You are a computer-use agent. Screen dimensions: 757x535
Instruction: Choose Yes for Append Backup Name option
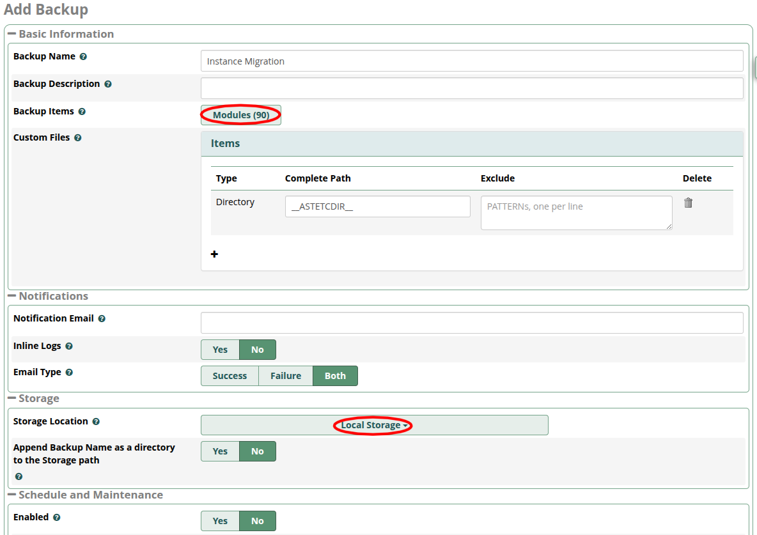(220, 451)
